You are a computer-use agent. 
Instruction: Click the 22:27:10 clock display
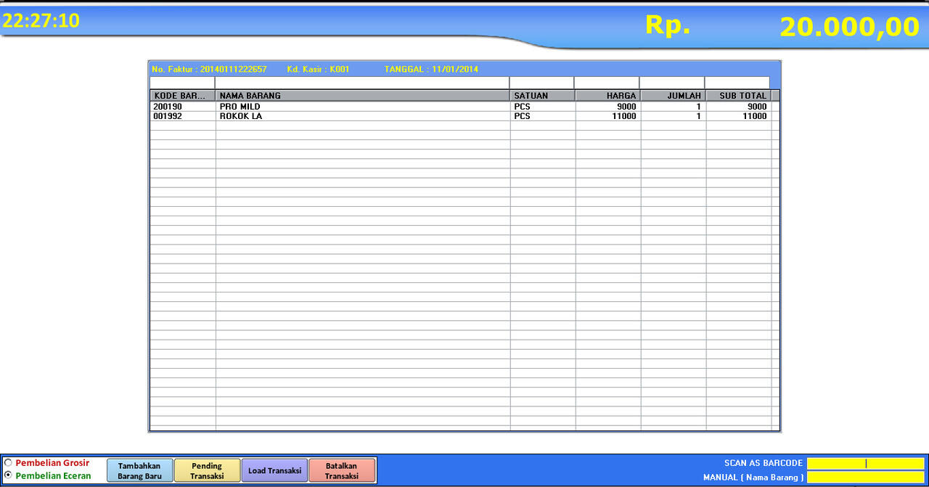point(41,21)
